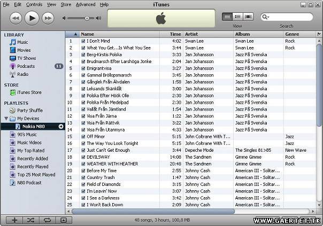Uncheck the Country Trash song
This screenshot has width=323, height=226.
click(83, 177)
